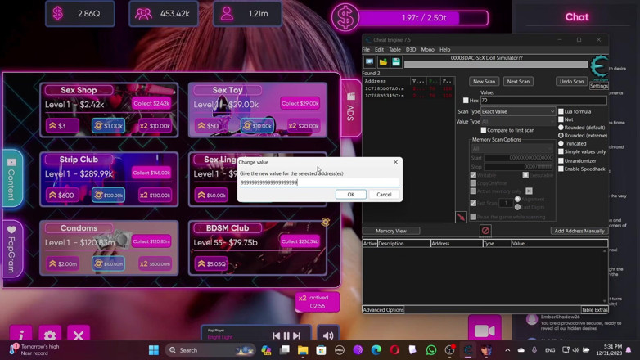Open the Content side tab

[11, 179]
